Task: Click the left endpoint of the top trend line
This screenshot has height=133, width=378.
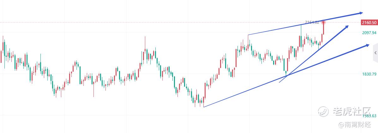Action: pyautogui.click(x=248, y=35)
